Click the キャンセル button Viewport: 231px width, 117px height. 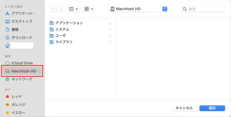[x=184, y=108]
